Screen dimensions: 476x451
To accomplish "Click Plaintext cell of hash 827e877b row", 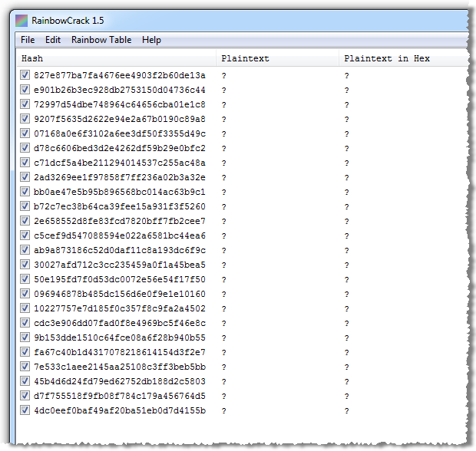I will [223, 75].
